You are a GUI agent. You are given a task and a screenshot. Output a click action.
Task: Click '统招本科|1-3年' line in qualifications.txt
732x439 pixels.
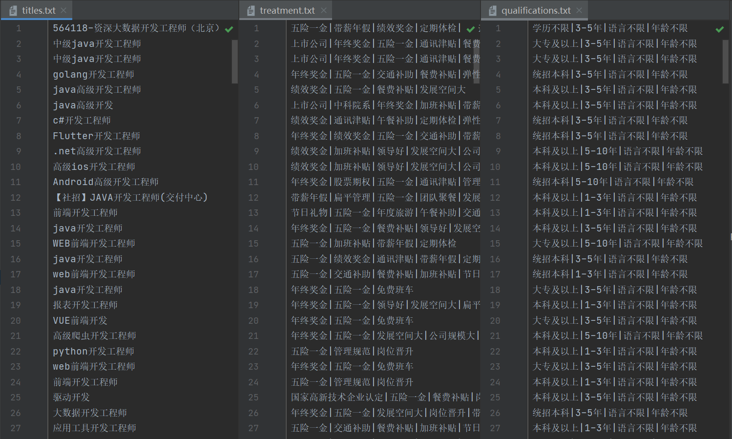coord(610,274)
